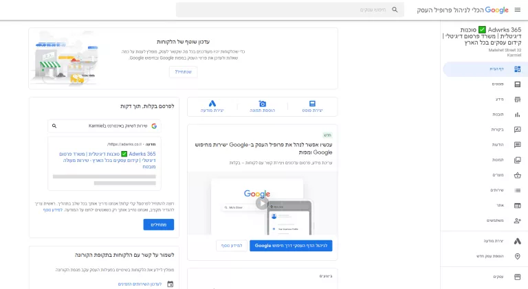Click the Karmiel address text in sidebar
Screen dimensions: 528x289
[x=514, y=55]
